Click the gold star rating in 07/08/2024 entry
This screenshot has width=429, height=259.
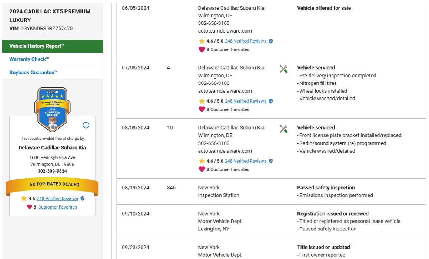point(202,101)
